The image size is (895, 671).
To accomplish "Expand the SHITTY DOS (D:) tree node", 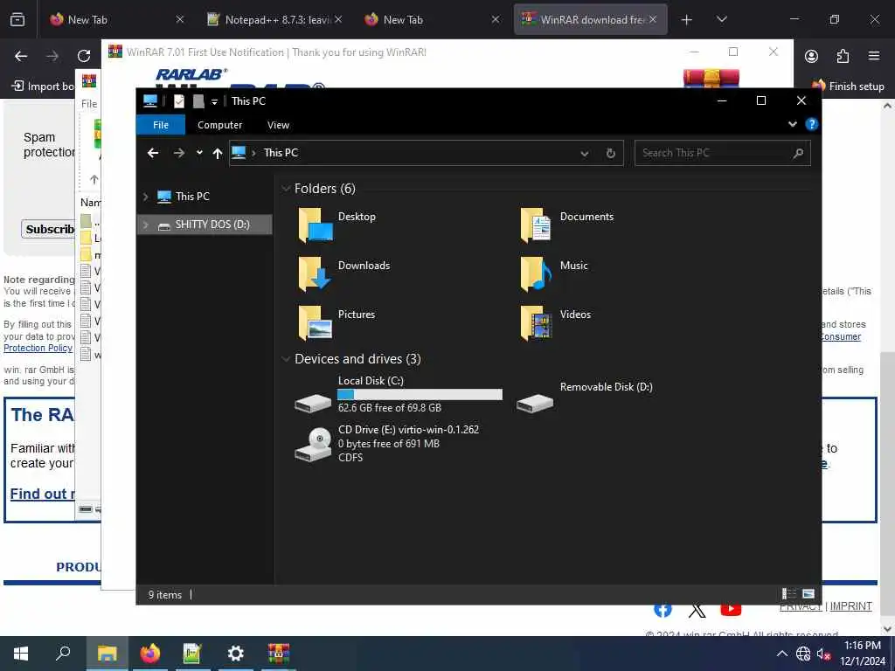I will pos(146,225).
